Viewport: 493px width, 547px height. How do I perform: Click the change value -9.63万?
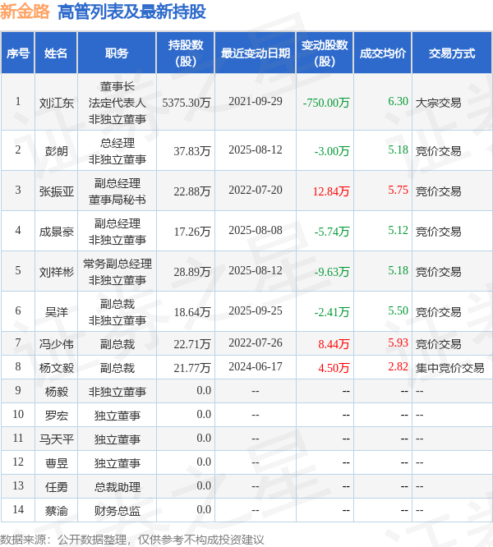332,272
